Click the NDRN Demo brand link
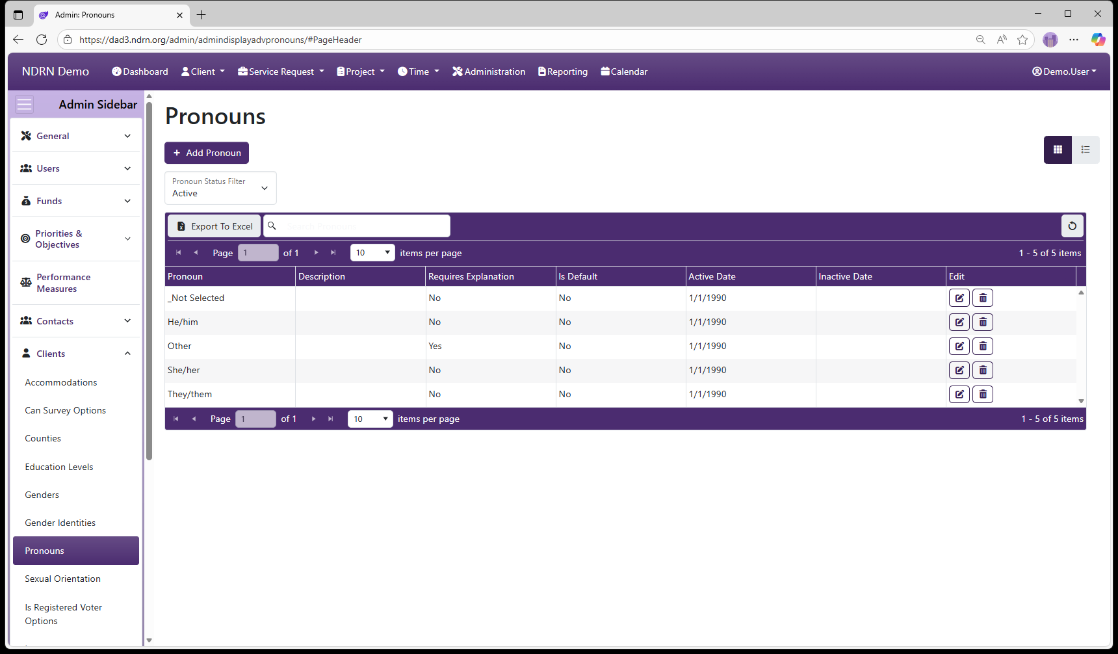 click(x=55, y=72)
